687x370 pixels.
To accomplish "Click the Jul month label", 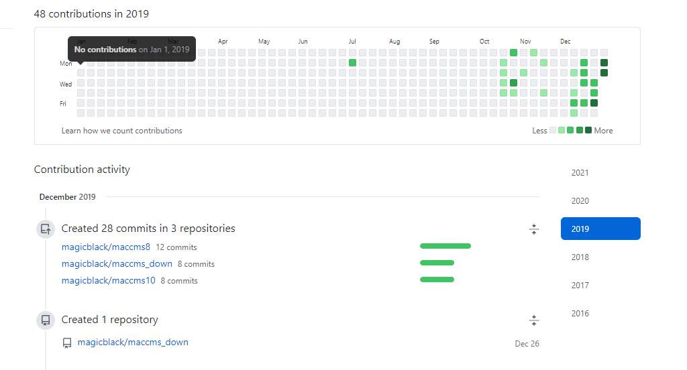I will click(x=352, y=41).
